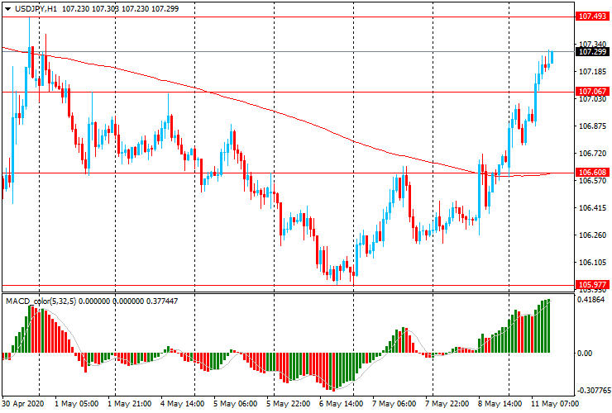Click the 107.493 resistance level price tag
This screenshot has width=612, height=413.
(592, 17)
